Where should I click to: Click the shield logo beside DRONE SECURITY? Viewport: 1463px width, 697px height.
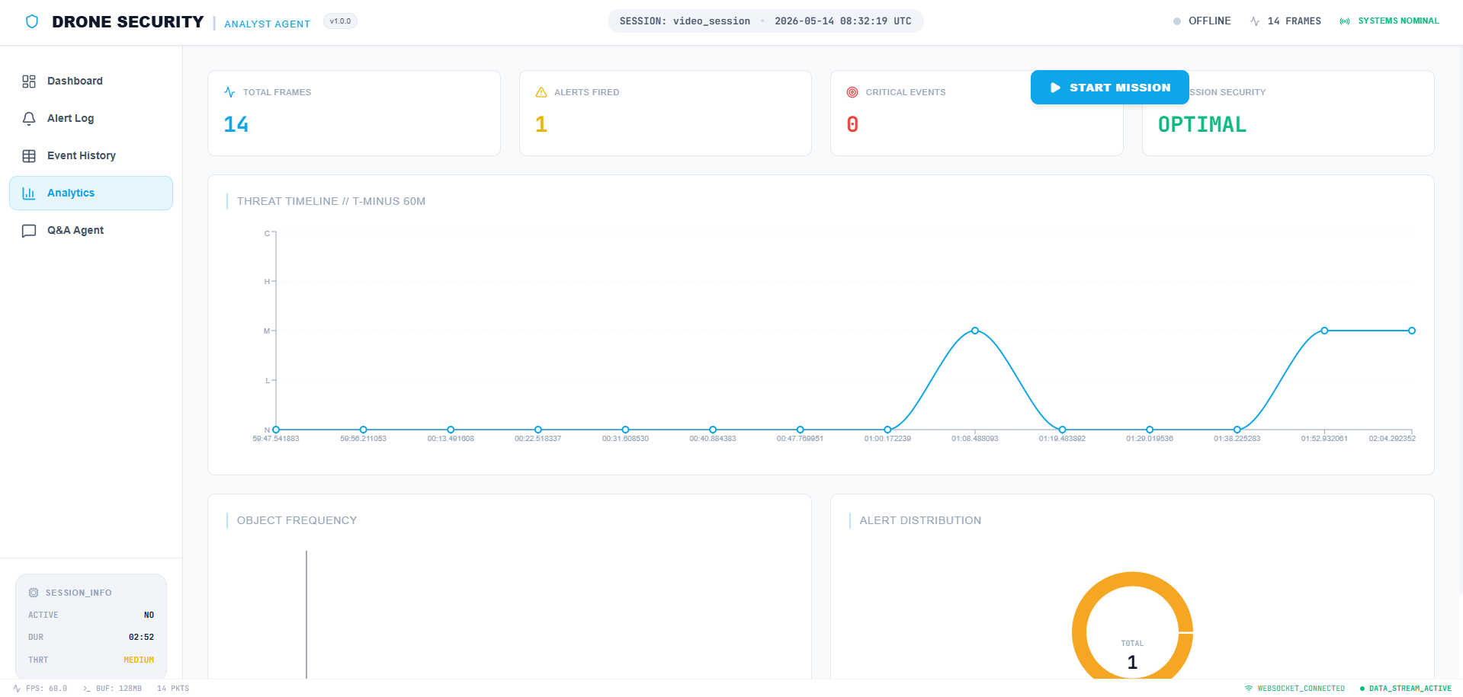tap(32, 21)
